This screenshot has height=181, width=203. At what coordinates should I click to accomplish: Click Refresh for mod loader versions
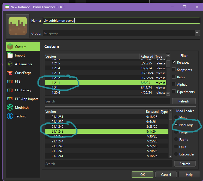point(185,164)
